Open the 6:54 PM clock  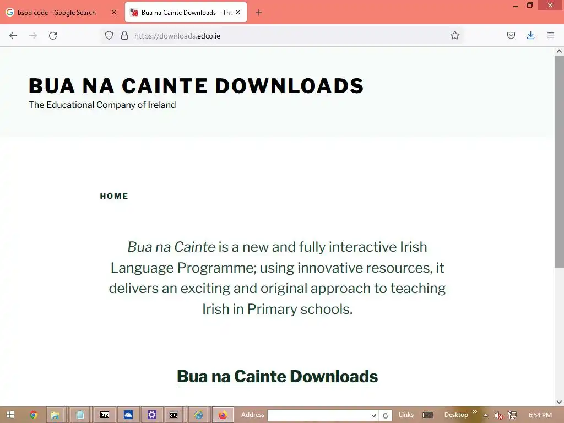tap(540, 415)
